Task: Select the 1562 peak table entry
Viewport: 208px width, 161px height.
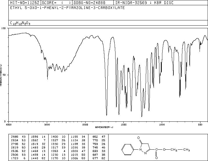Action: pyautogui.click(x=38, y=140)
